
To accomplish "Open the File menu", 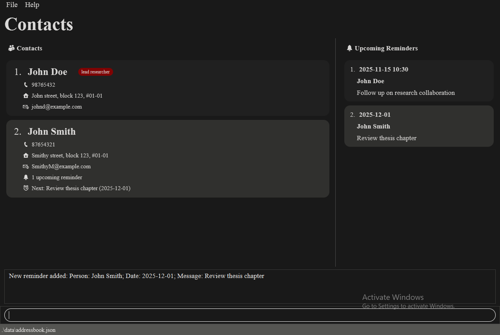I will pos(12,5).
